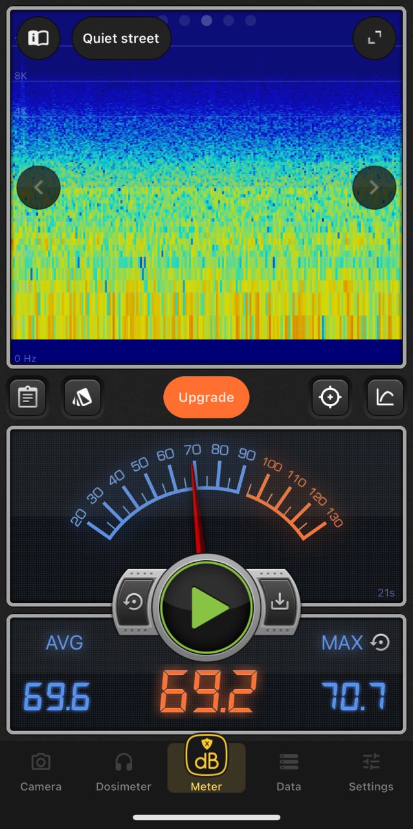Tap the eraser clear icon

tap(82, 397)
